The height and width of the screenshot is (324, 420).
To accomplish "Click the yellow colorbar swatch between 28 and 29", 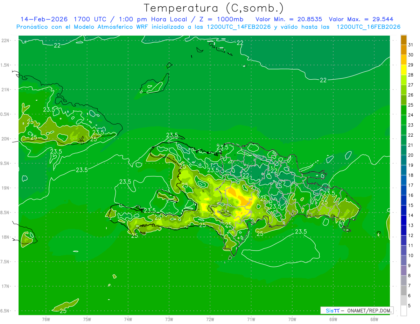I will point(404,70).
